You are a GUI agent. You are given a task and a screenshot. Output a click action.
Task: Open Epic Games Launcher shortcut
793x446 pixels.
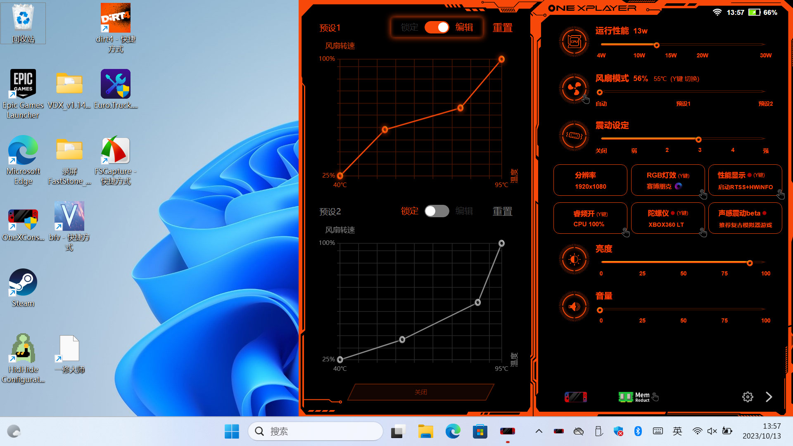[x=23, y=94]
